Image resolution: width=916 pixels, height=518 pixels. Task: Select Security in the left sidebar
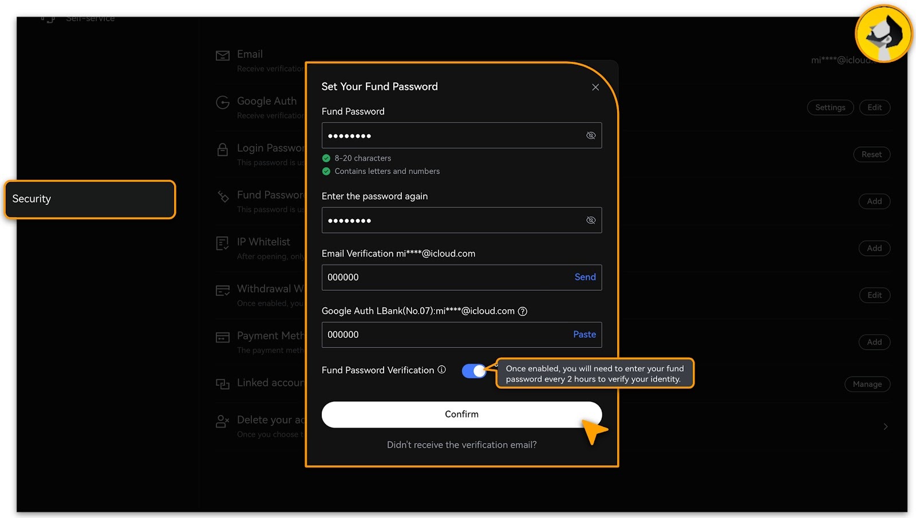(90, 199)
